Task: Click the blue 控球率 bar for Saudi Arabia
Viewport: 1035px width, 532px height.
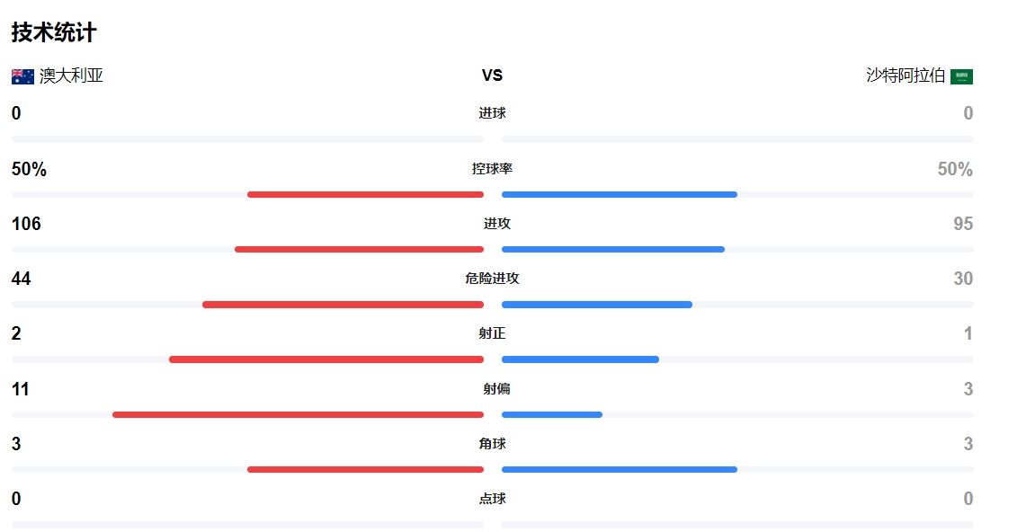Action: pyautogui.click(x=620, y=195)
